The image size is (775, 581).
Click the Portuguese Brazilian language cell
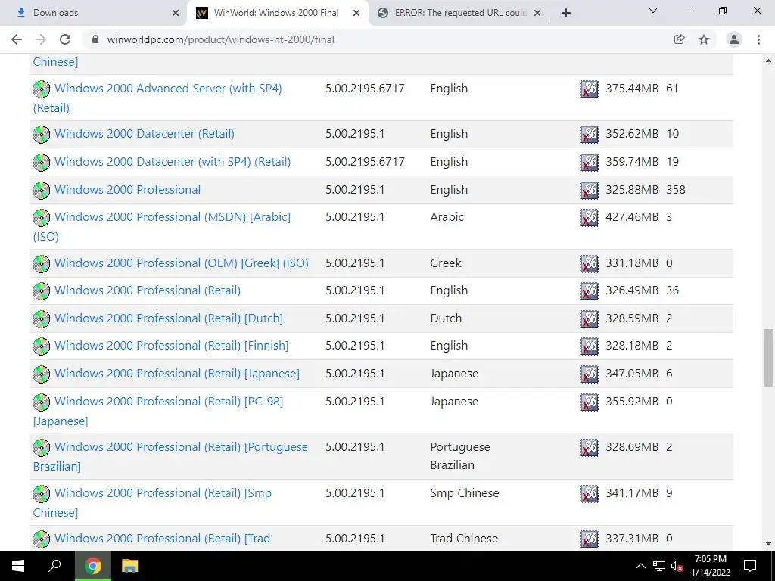coord(460,456)
